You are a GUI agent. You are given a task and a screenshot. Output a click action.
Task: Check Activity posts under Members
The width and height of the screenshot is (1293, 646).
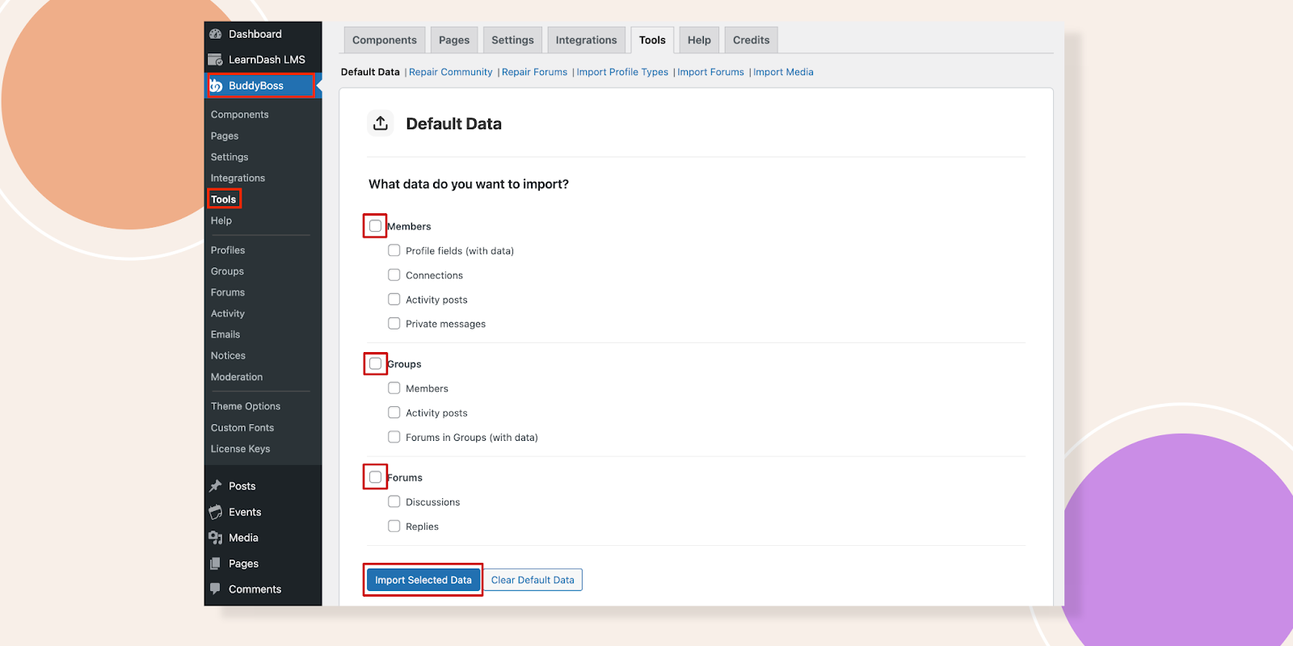[x=394, y=299]
